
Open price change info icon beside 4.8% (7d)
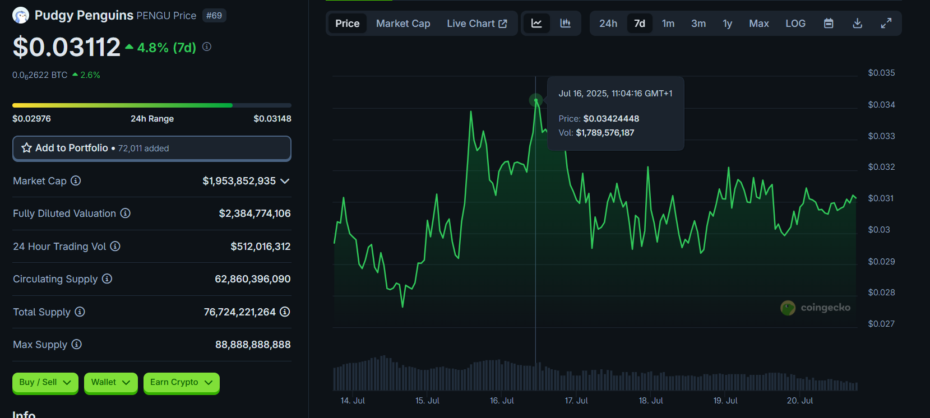[x=207, y=47]
